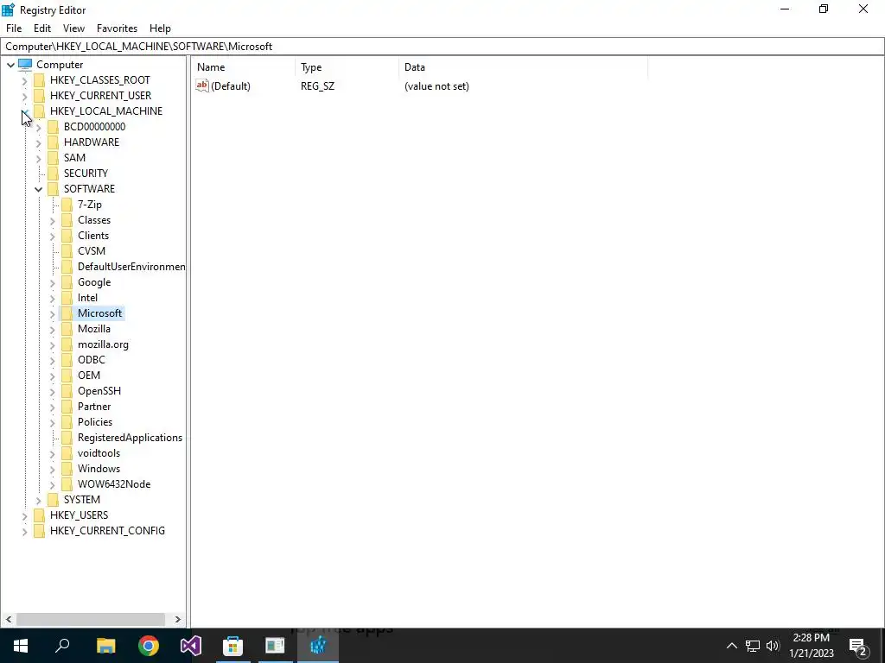This screenshot has width=885, height=663.
Task: Click the tree scrollbar right arrow
Action: [178, 619]
